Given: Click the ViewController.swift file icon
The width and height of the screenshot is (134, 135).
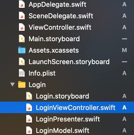Looking at the screenshot, I should (22, 27).
